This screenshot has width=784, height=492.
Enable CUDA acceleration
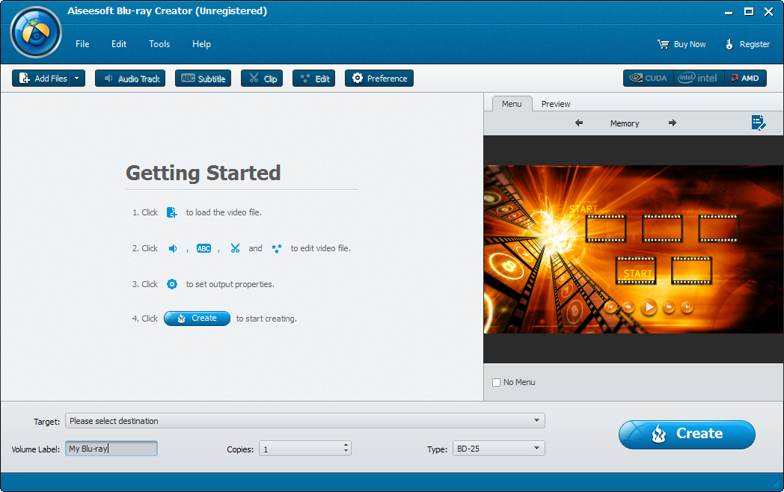[x=647, y=77]
